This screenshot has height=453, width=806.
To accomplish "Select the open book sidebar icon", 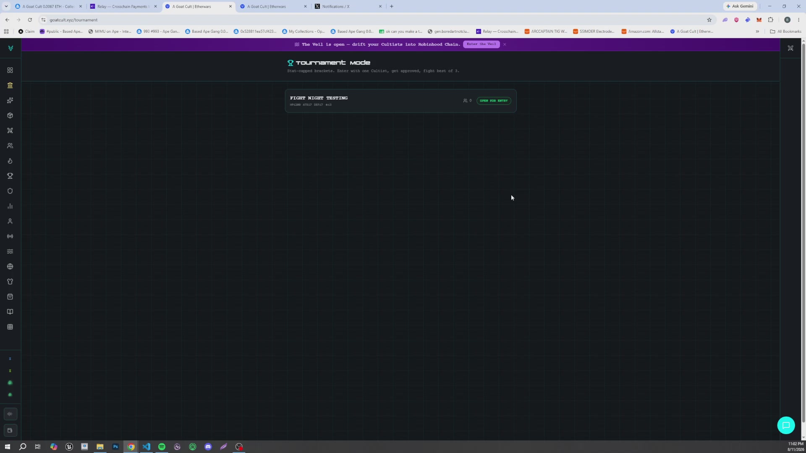I will (x=10, y=312).
